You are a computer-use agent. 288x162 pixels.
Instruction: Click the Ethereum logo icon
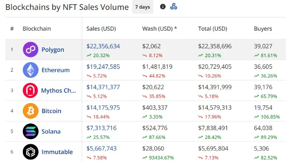click(x=30, y=70)
